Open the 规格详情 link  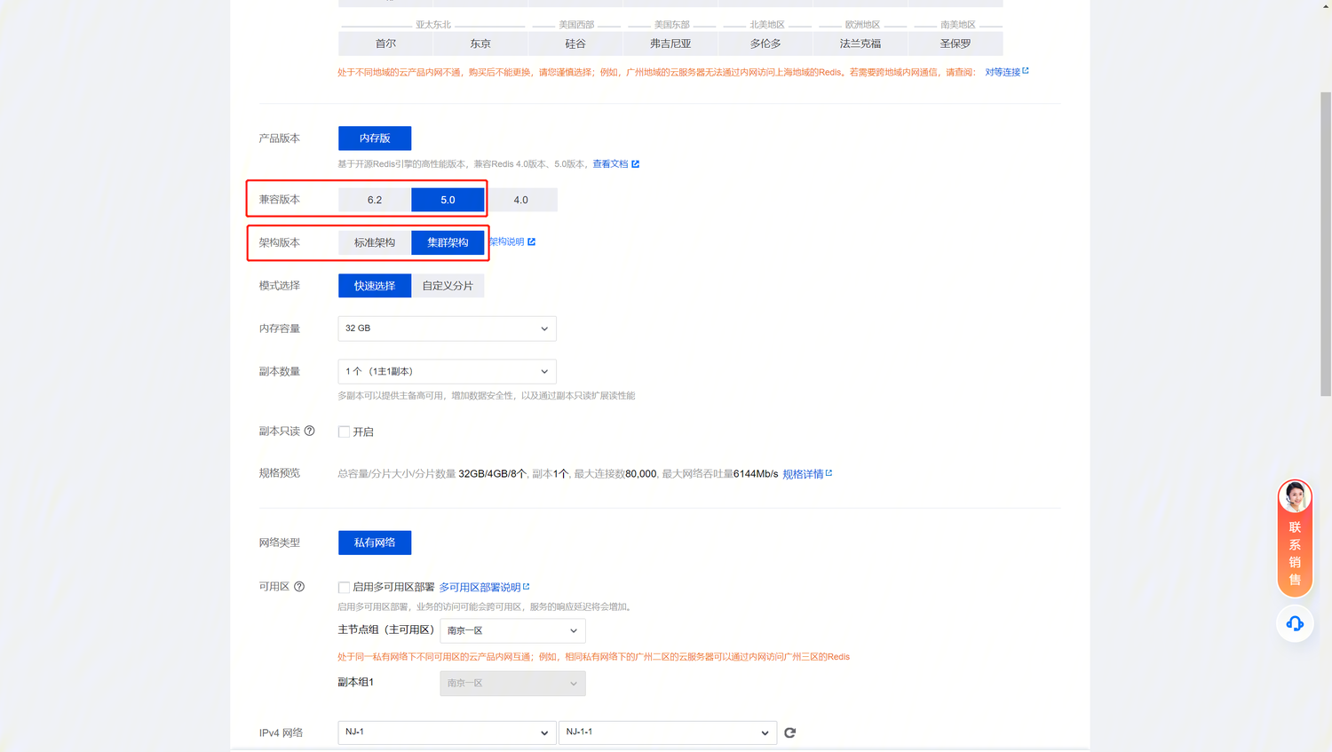pos(803,474)
